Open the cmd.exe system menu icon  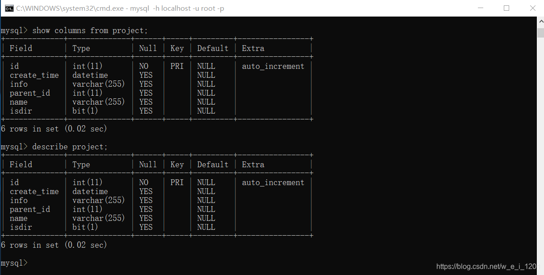(9, 8)
